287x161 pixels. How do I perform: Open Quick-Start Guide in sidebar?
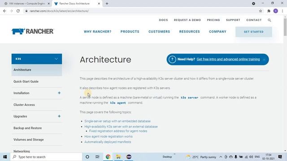pos(26,81)
